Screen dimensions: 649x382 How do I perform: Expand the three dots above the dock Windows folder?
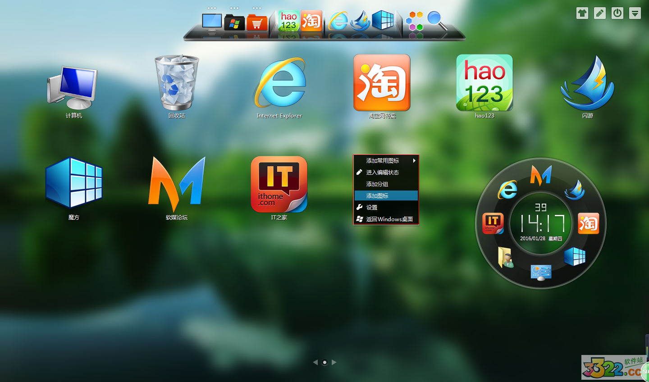(x=234, y=8)
